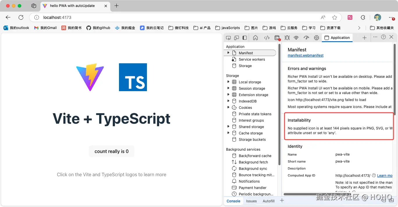The image size is (398, 207).
Task: Expand the Manifest tree item arrow
Action: click(228, 53)
